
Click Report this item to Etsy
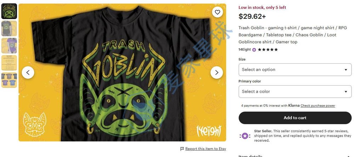205,149
